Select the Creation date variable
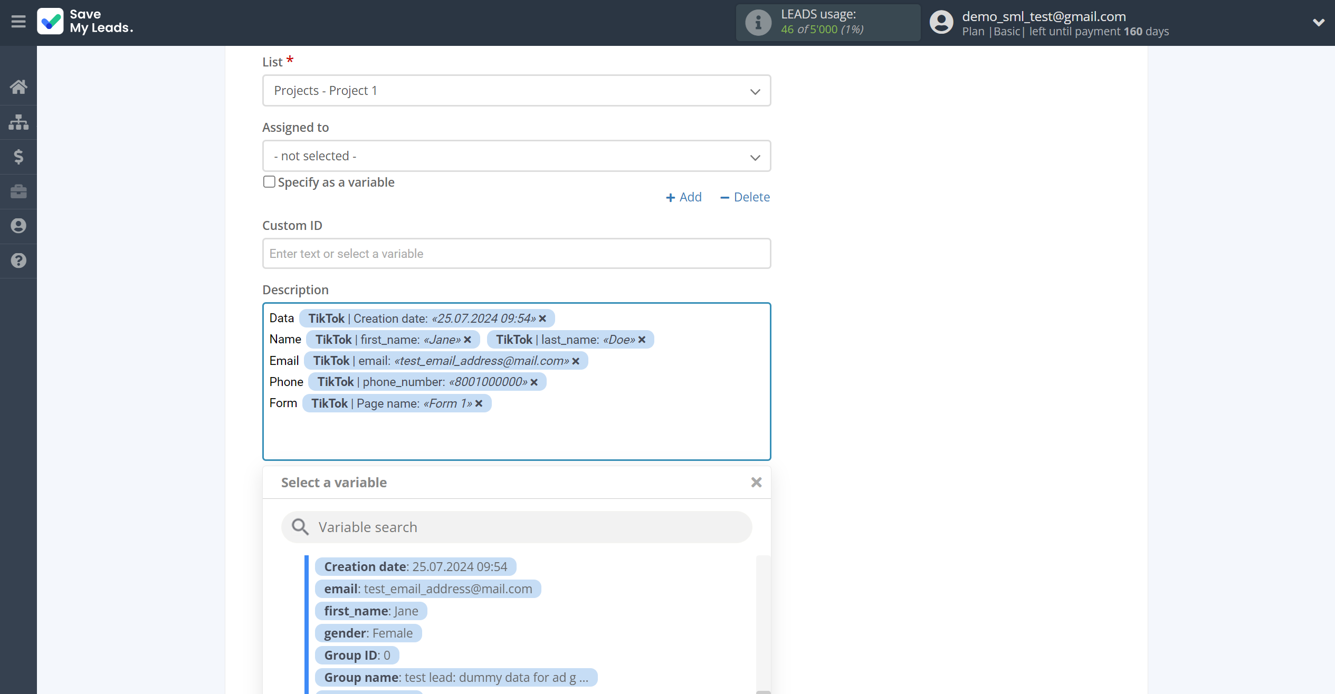This screenshot has height=694, width=1335. [415, 567]
